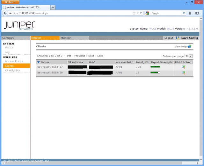Click the Logout button

169,38
